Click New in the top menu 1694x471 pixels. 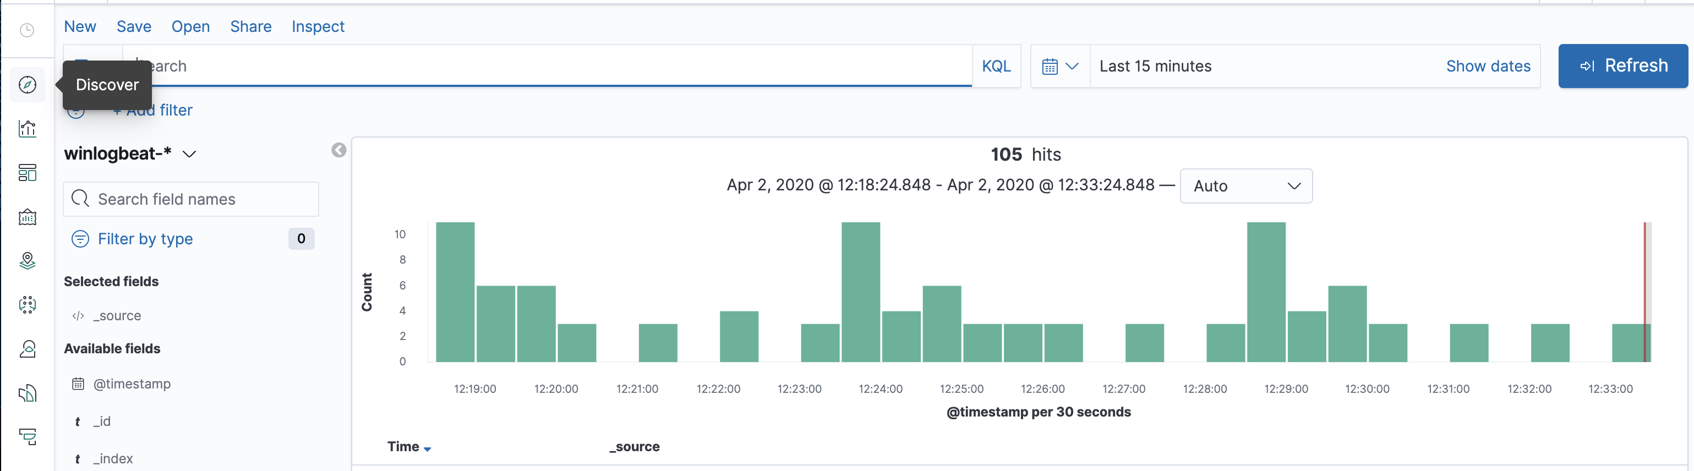[x=80, y=27]
